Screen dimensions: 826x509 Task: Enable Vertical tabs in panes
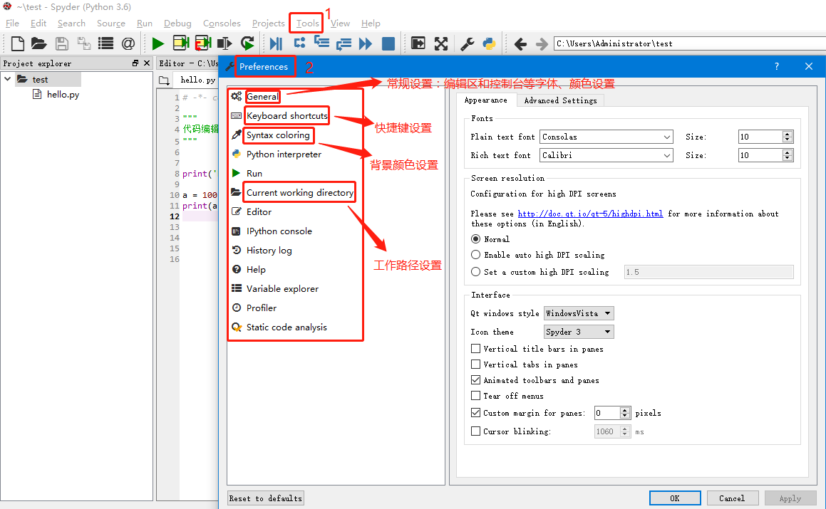pyautogui.click(x=475, y=364)
